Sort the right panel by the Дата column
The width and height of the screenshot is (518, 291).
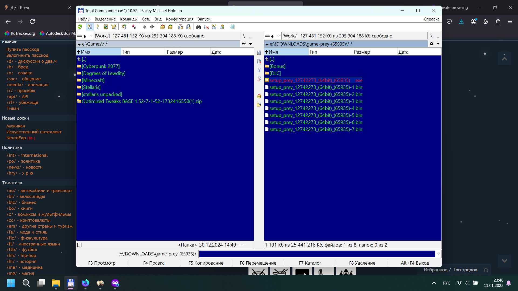coord(419,52)
